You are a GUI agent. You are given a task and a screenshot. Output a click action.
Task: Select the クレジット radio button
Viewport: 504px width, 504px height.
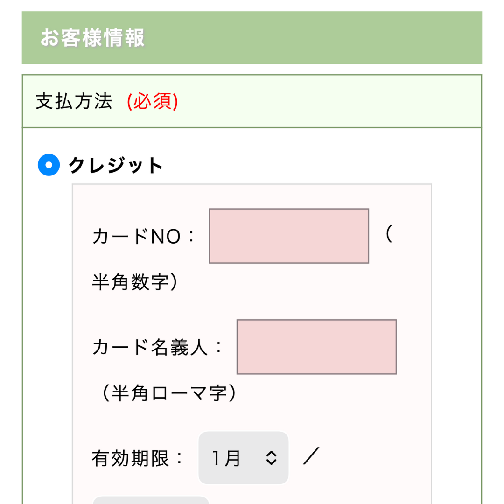tap(49, 165)
